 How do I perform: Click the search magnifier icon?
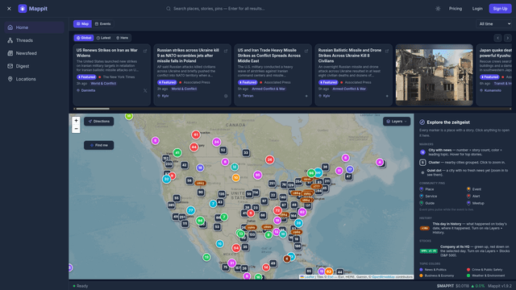pos(169,9)
